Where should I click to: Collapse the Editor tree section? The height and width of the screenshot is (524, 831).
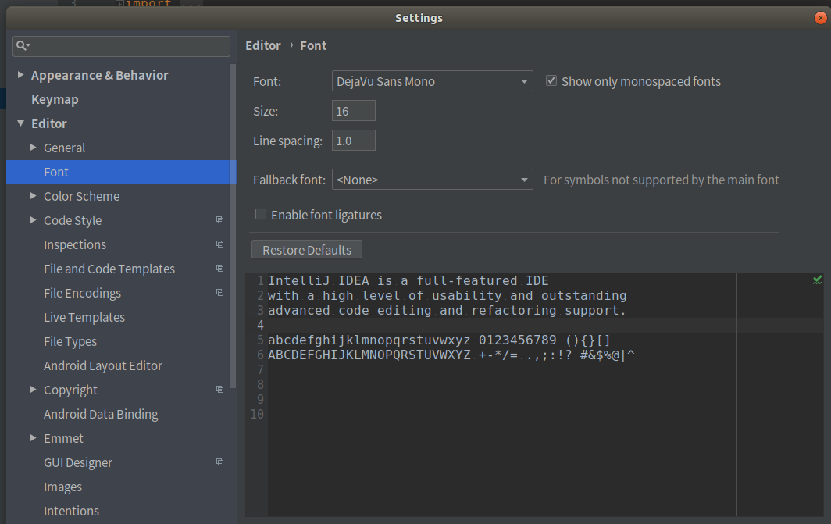click(20, 123)
